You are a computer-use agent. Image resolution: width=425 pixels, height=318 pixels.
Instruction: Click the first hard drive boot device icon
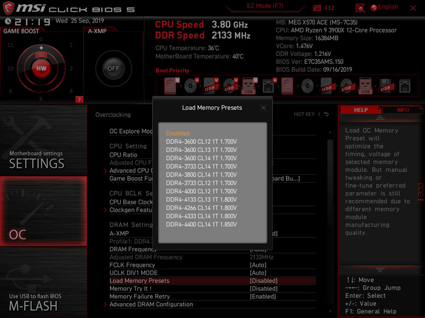point(171,86)
